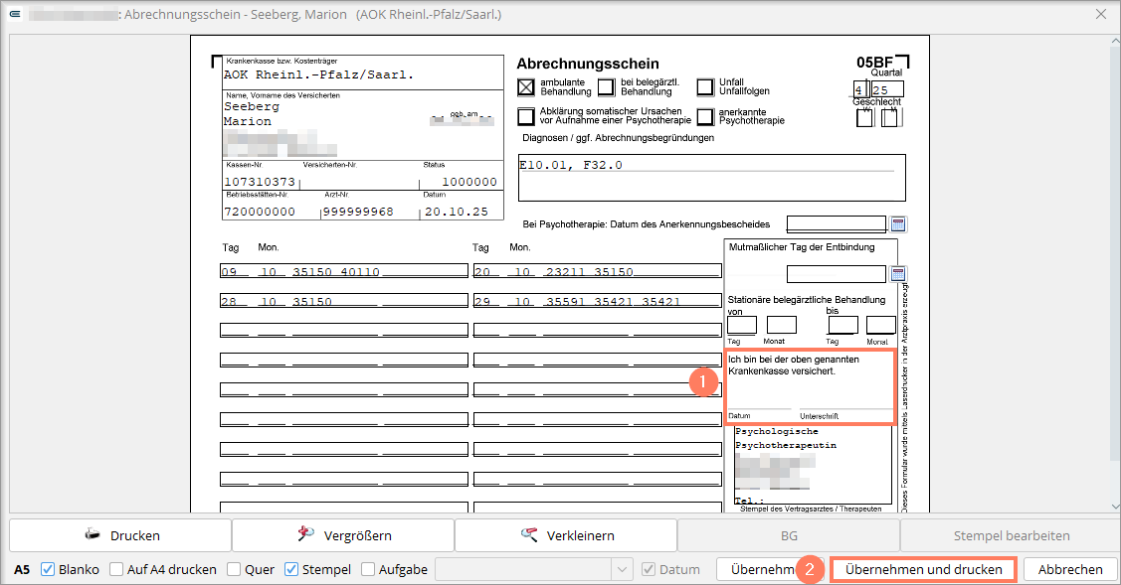Click the entry row 28 10 35150
Screen dimensions: 1121x585
pyautogui.click(x=344, y=301)
